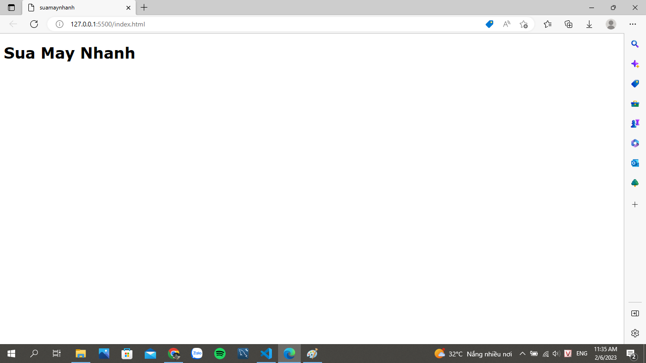This screenshot has height=363, width=646.
Task: Show hidden system tray icons
Action: [523, 354]
